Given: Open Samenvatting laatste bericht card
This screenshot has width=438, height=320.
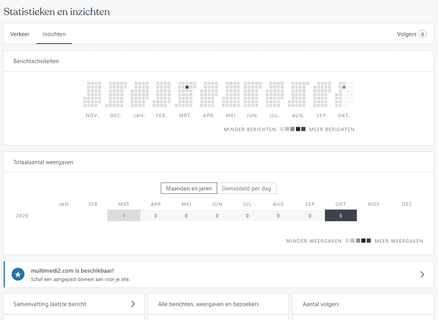Looking at the screenshot, I should (74, 304).
